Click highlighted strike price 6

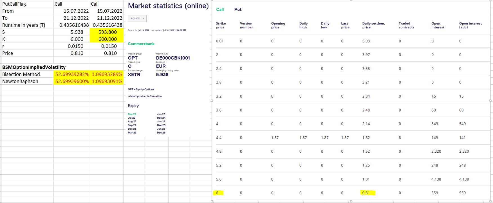(218, 193)
